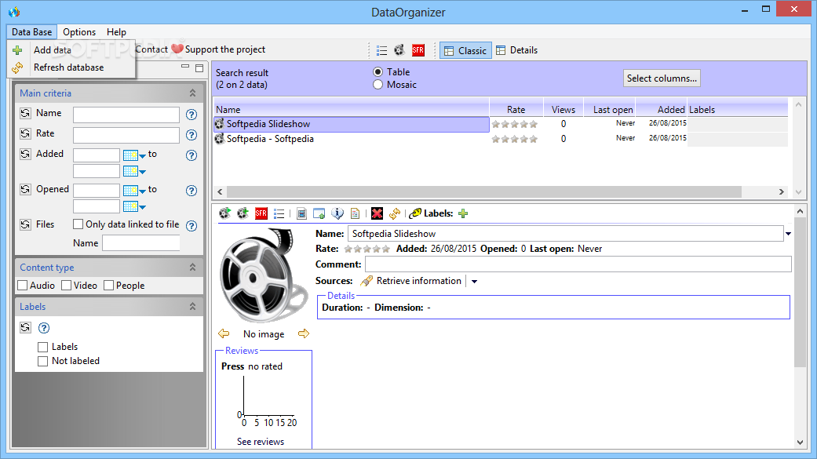Click the film strip document icon

(301, 213)
